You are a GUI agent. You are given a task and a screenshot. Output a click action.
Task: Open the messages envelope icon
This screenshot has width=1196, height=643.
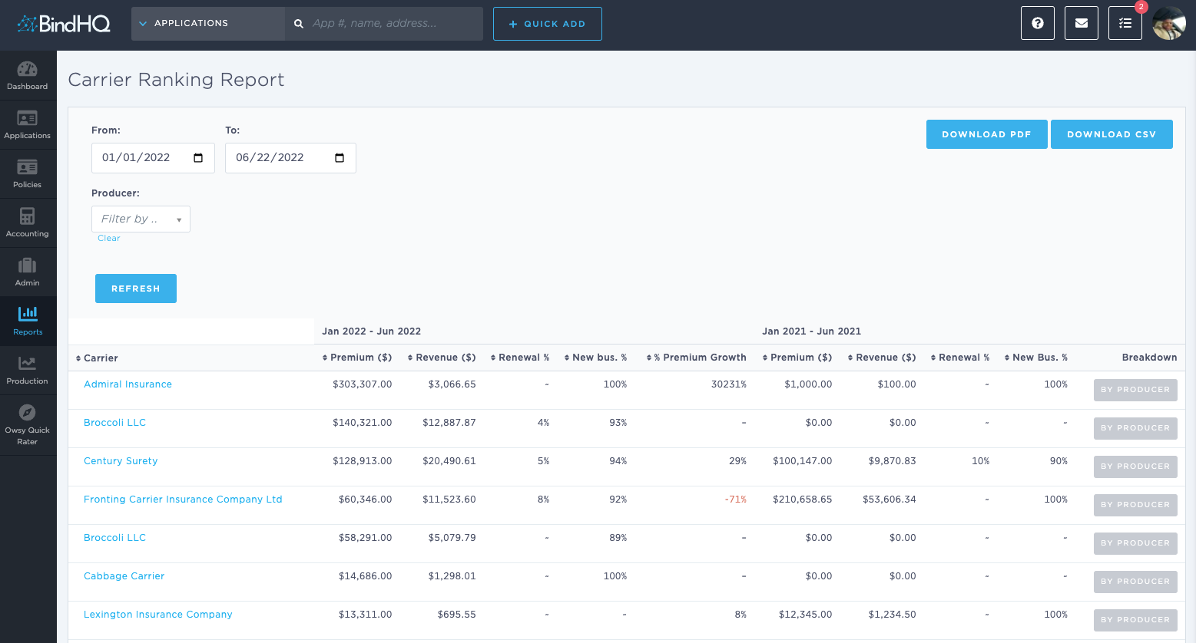pyautogui.click(x=1082, y=23)
